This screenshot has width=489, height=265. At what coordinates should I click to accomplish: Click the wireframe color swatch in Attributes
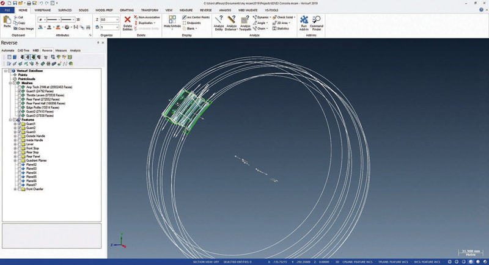pyautogui.click(x=40, y=27)
